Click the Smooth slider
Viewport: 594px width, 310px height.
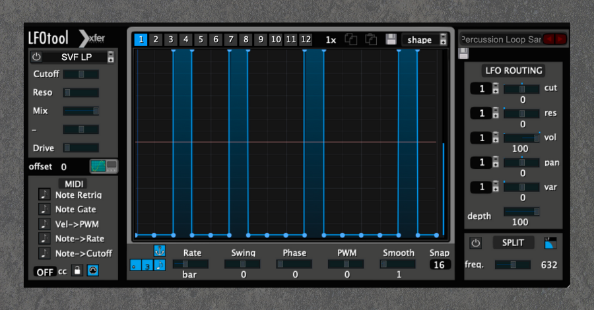tap(398, 264)
